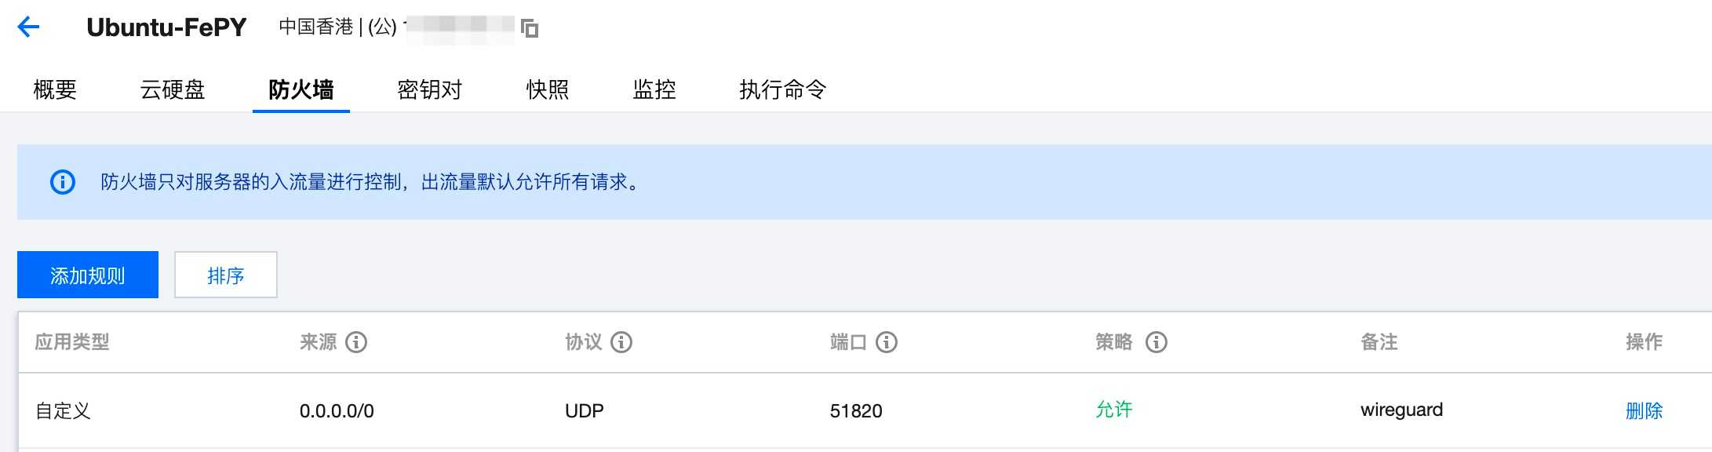
Task: Click the 51820 port cell
Action: point(856,410)
